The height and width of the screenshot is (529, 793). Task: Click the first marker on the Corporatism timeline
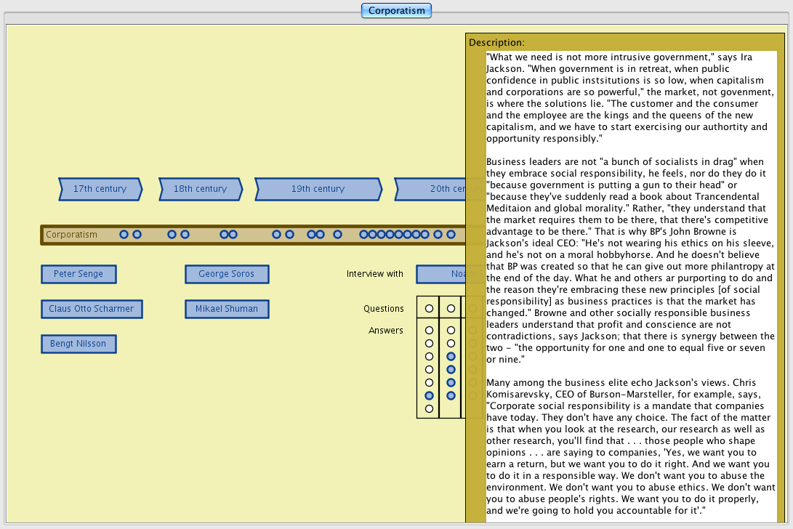[x=124, y=235]
